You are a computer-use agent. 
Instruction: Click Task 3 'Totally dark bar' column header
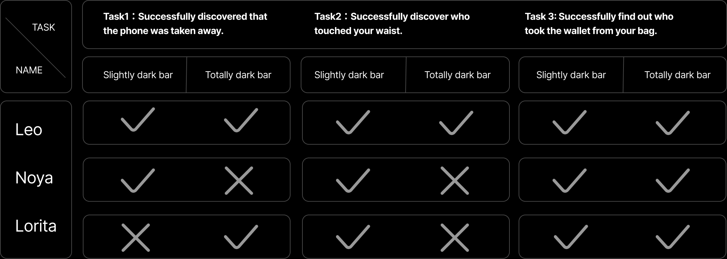coord(677,75)
